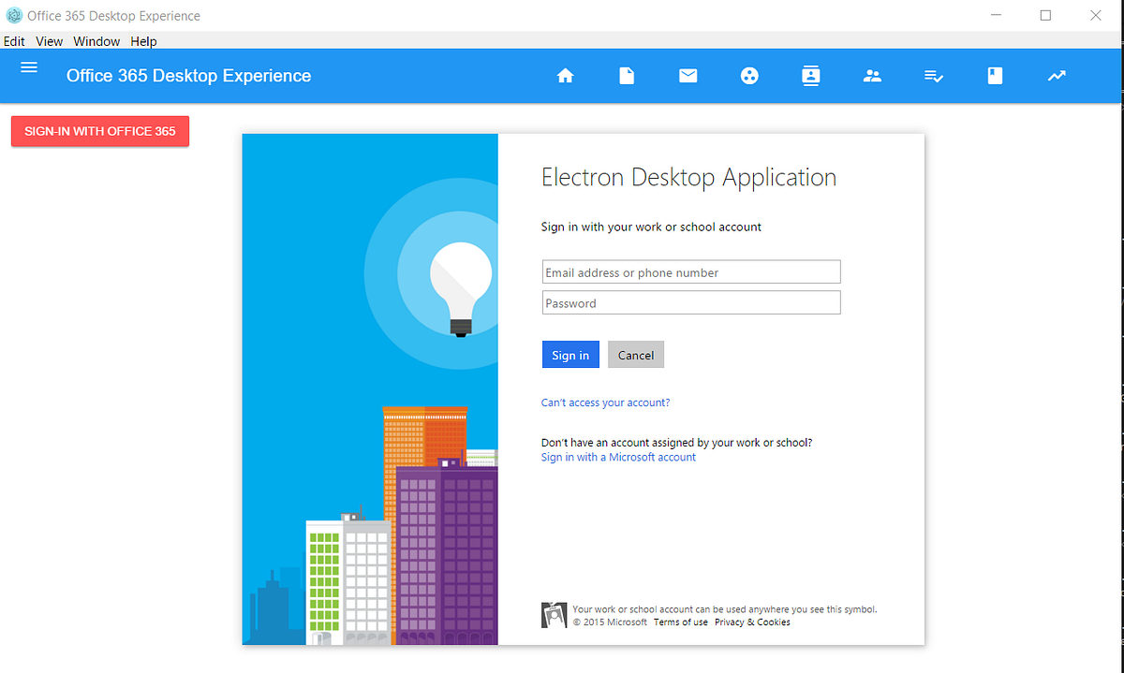Open the View menu

[x=49, y=41]
